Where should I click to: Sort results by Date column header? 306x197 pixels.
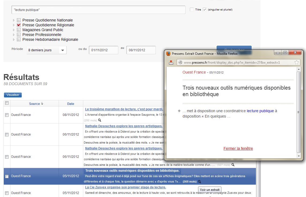click(x=71, y=104)
